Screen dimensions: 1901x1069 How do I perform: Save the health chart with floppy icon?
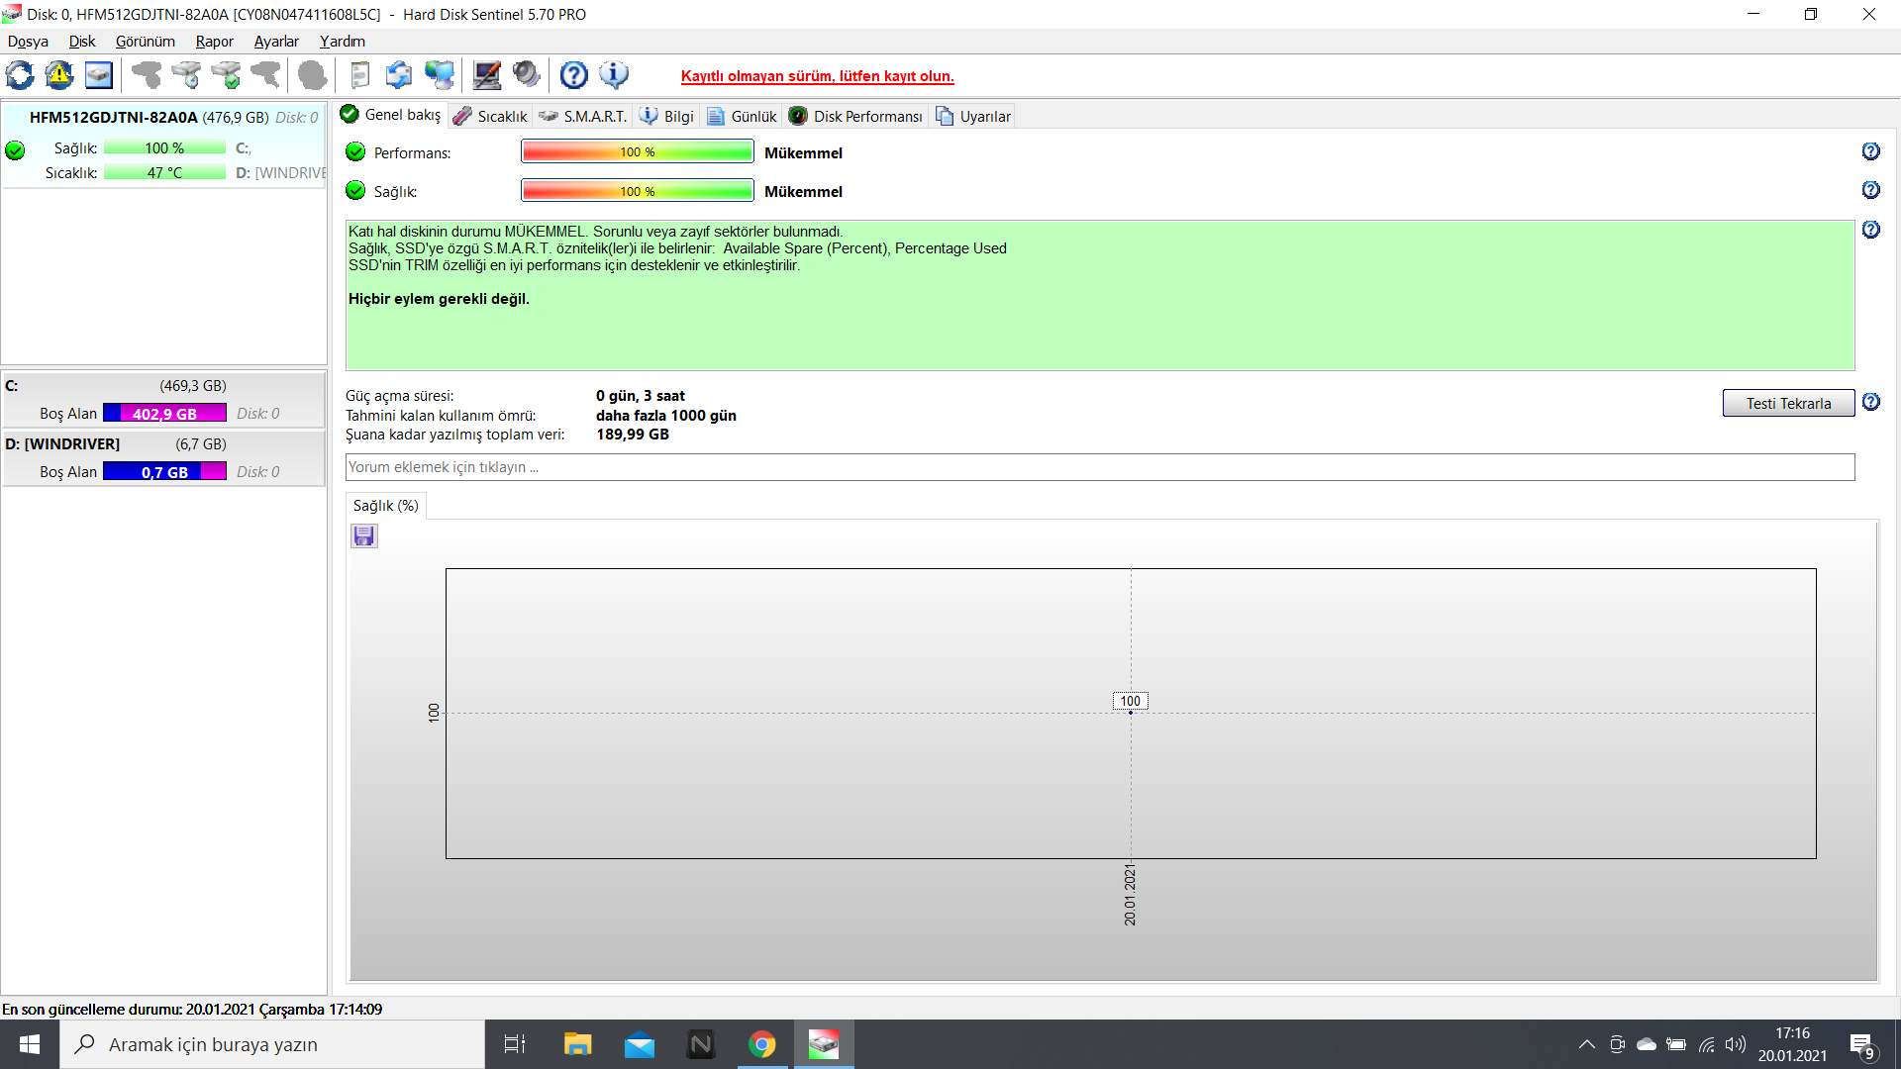(x=364, y=536)
